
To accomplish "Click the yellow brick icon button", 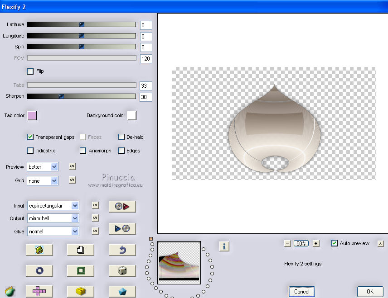I will tap(80, 291).
